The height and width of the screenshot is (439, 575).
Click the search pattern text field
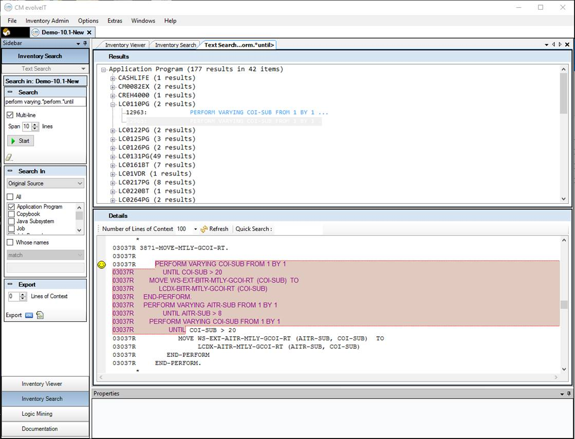point(45,102)
